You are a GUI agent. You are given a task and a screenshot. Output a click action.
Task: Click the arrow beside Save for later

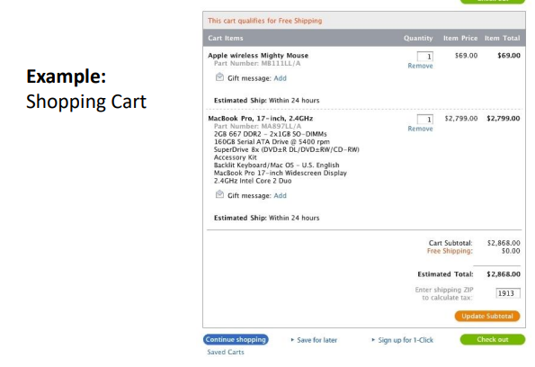pyautogui.click(x=292, y=340)
